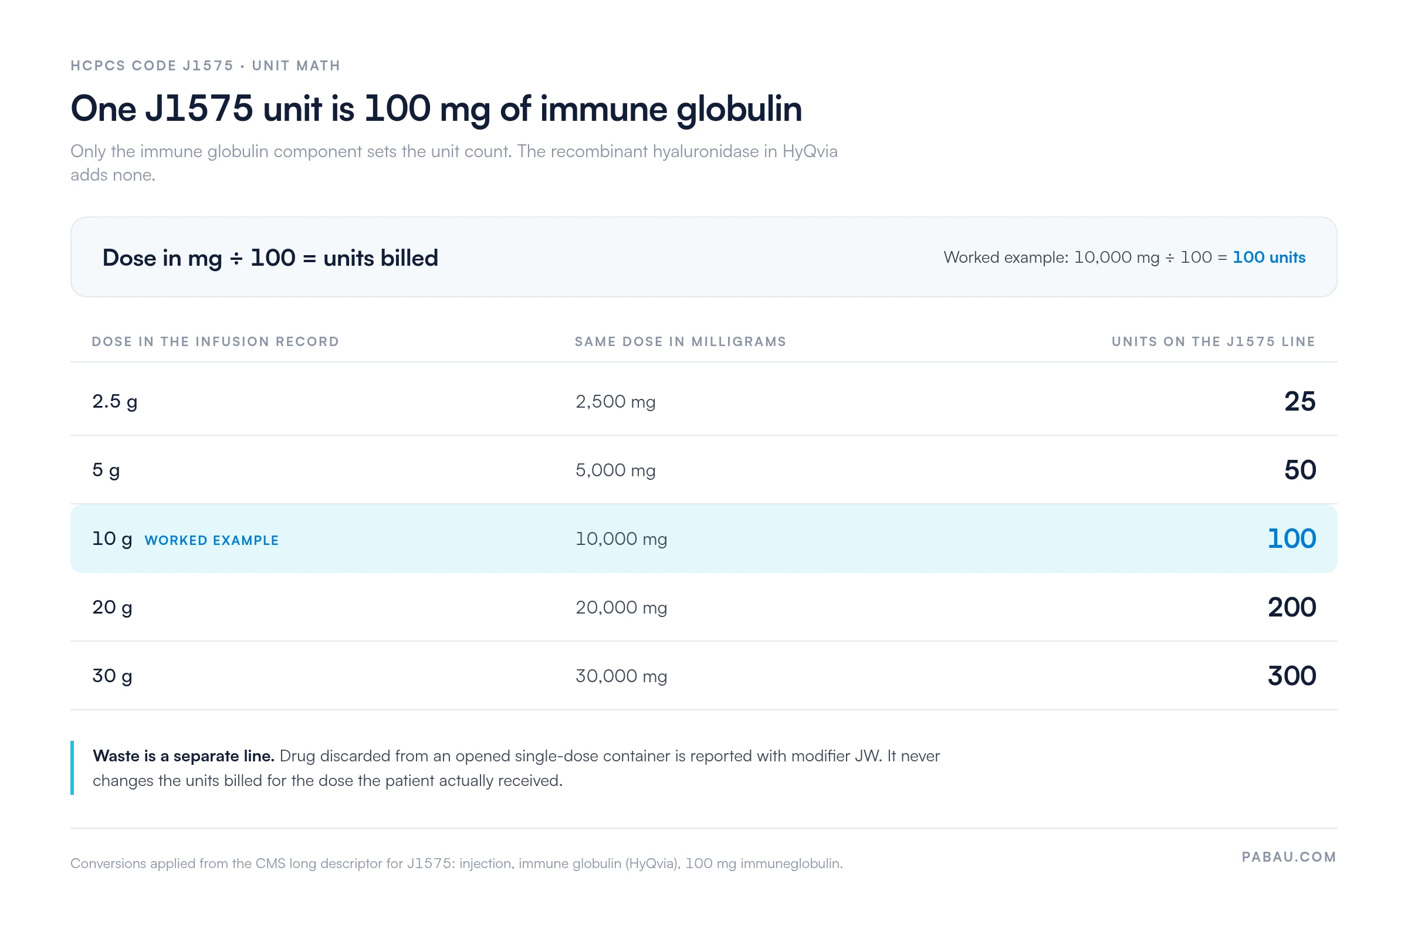Click the HCPCS Code J1575 Unit Math label
The width and height of the screenshot is (1408, 935).
point(206,66)
